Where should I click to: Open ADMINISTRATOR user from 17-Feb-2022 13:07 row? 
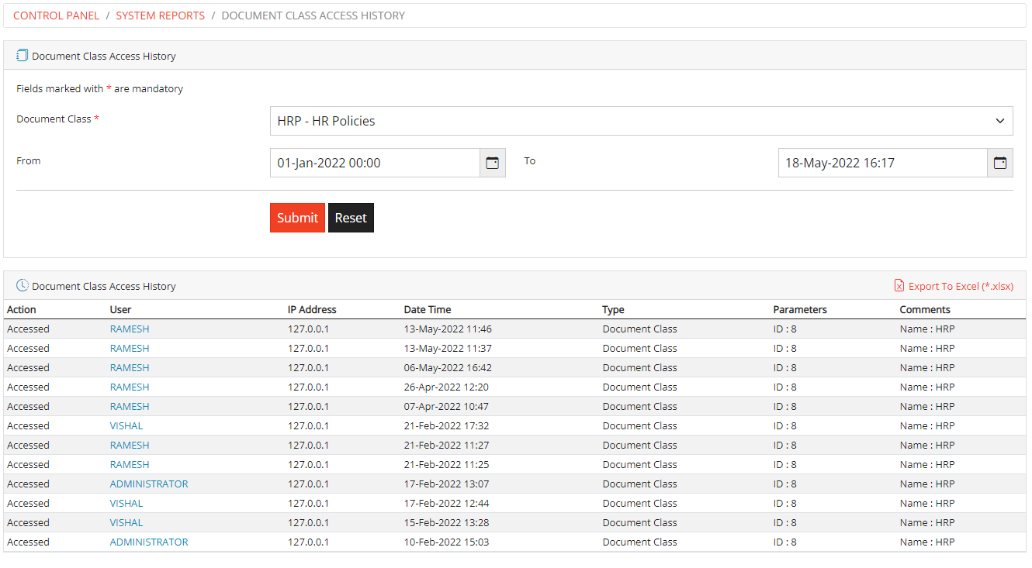149,484
